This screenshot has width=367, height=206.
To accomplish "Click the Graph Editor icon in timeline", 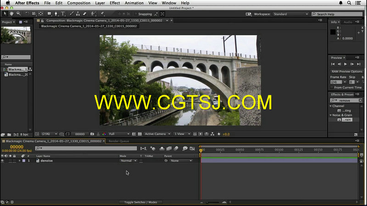I will [192, 148].
